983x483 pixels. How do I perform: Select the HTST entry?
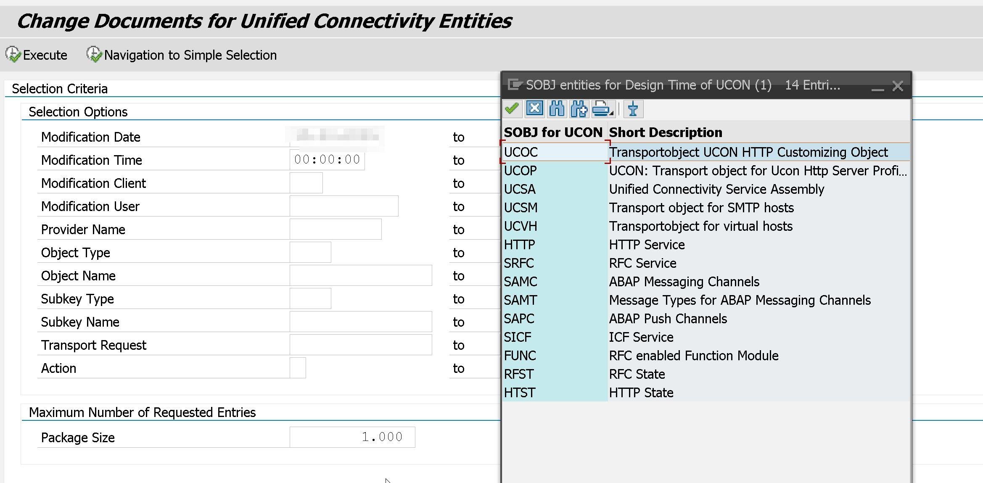coord(555,393)
